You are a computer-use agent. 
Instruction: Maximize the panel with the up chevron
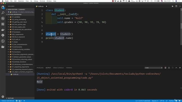(x=176, y=68)
